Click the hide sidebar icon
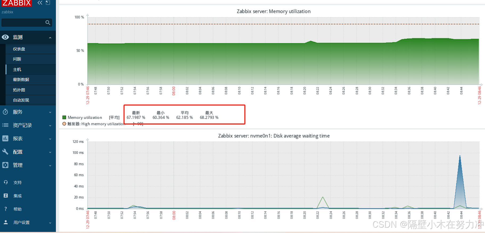Image resolution: width=485 pixels, height=233 pixels. [48, 3]
